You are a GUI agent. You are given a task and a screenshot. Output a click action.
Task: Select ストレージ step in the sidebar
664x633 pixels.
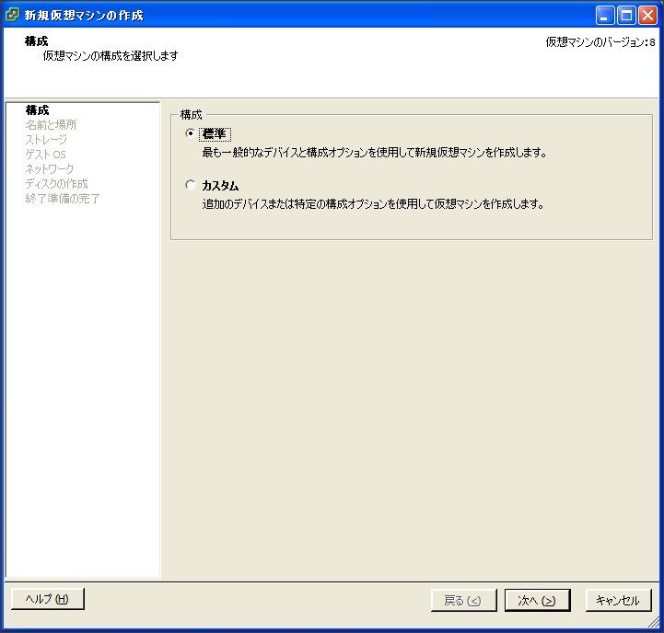[46, 140]
